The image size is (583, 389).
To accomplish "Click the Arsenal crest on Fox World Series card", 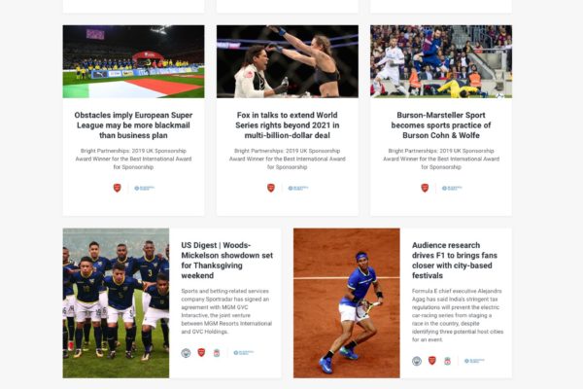I will tap(271, 188).
